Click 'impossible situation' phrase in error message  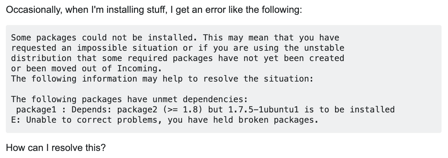[x=127, y=48]
